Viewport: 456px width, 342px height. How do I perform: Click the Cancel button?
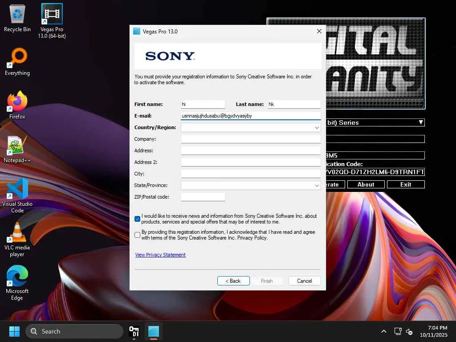click(305, 281)
